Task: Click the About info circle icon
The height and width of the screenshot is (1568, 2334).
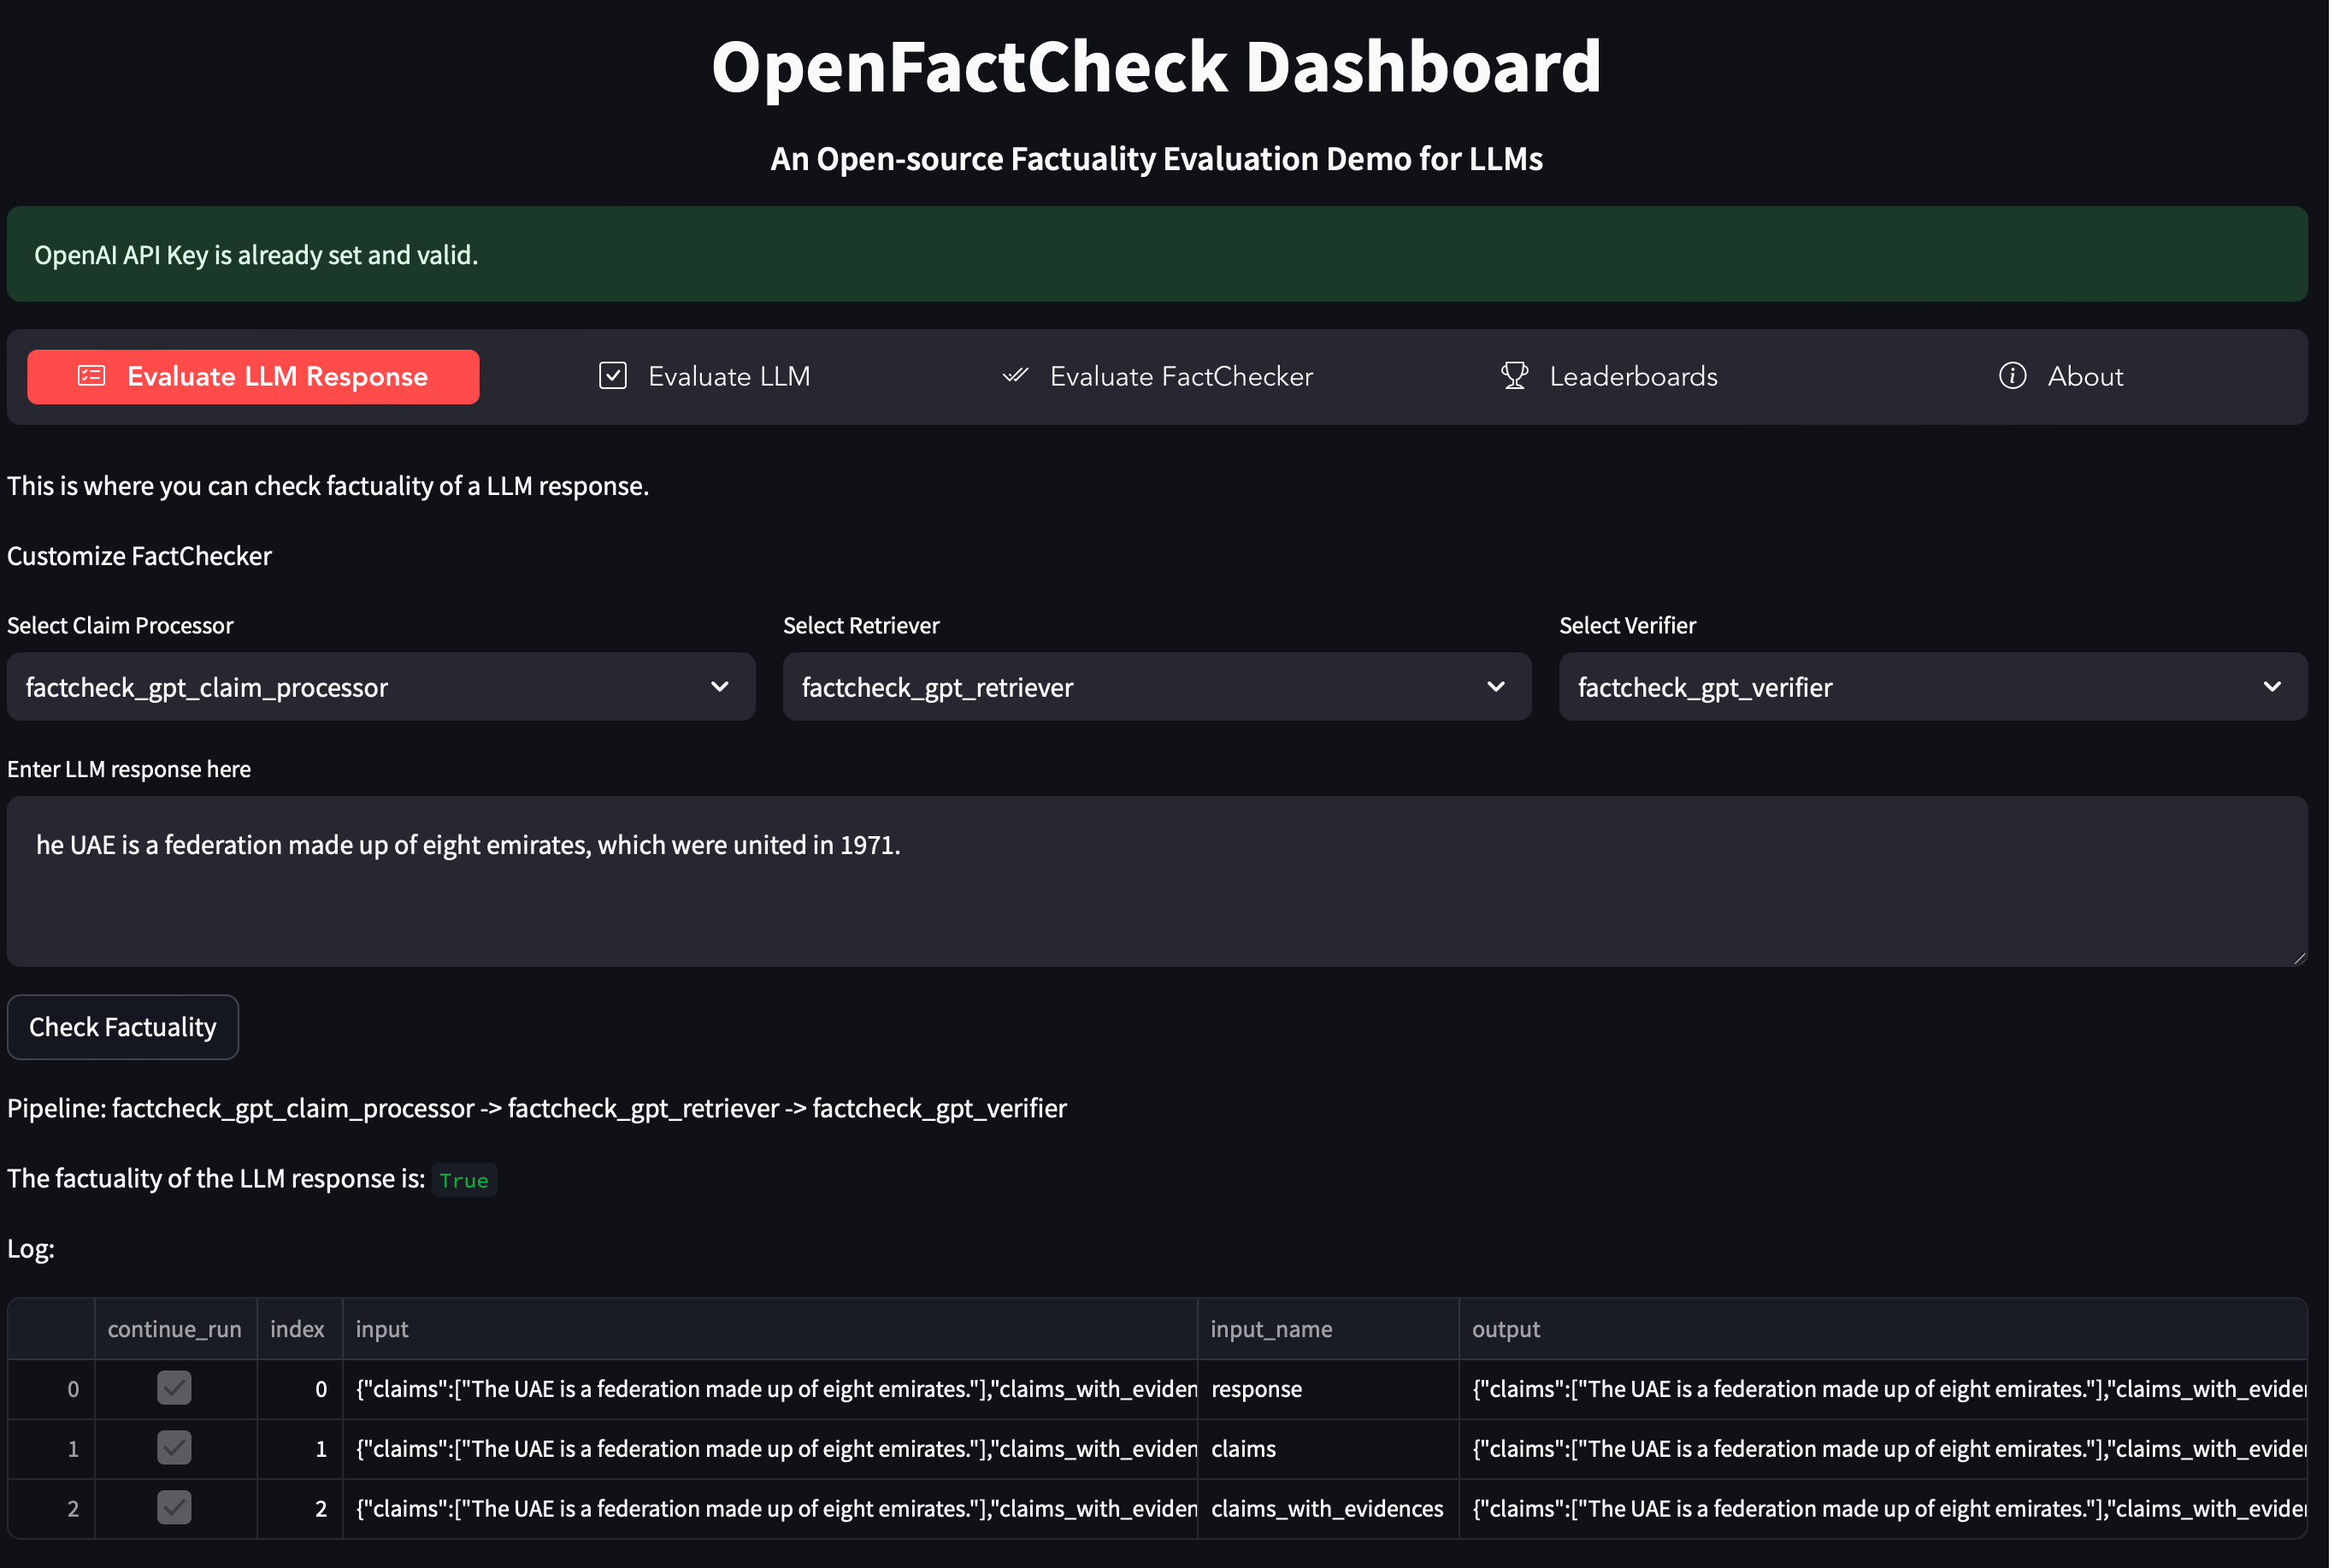Action: click(2014, 376)
